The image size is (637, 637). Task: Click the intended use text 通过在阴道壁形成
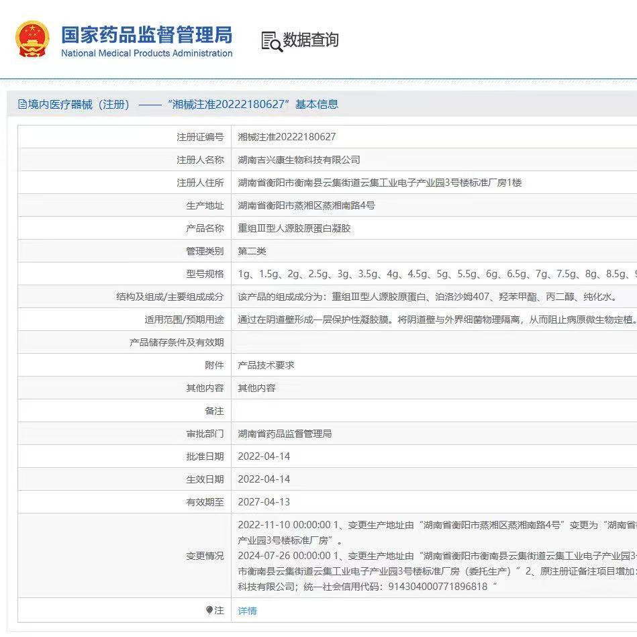(437, 320)
